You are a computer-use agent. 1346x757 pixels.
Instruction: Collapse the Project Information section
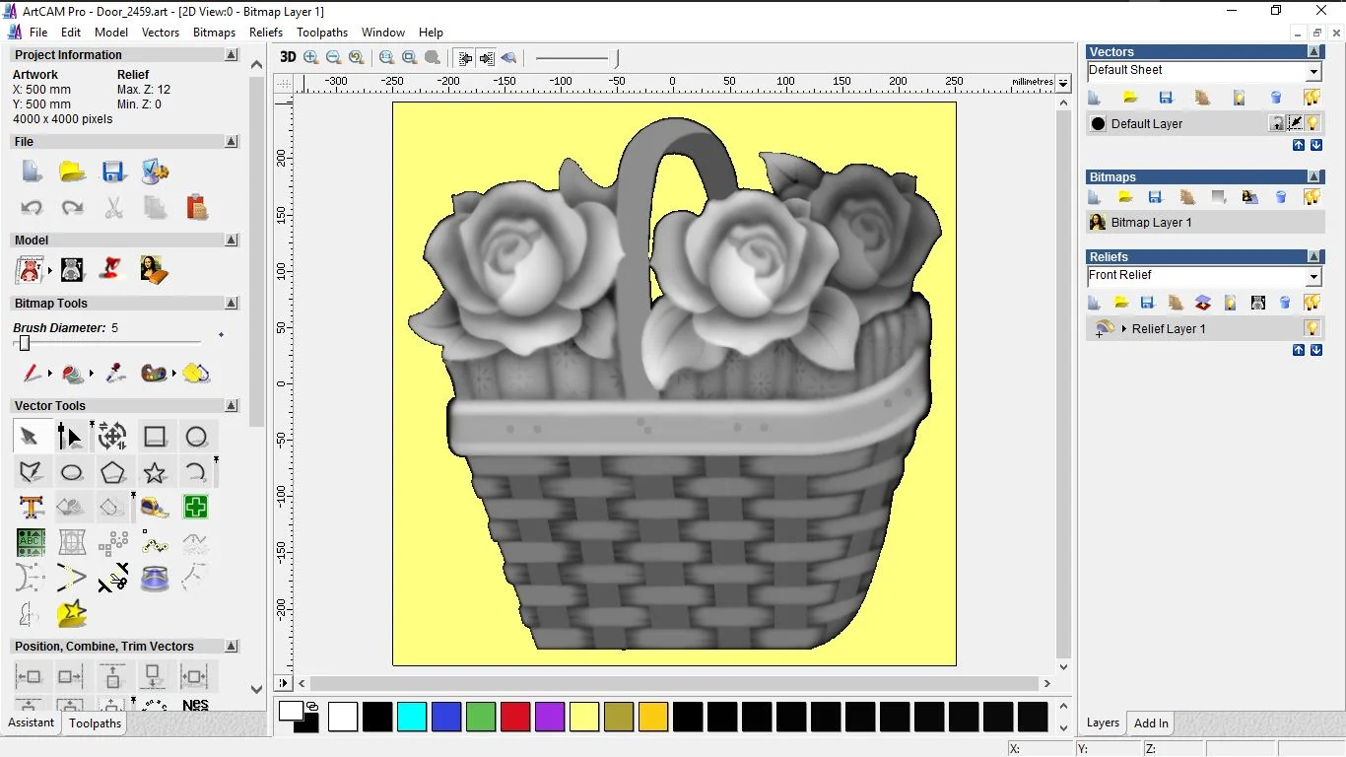(x=232, y=55)
